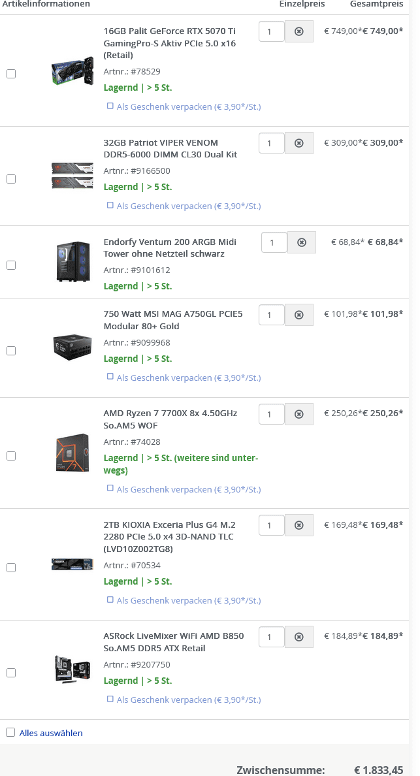Screen dimensions: 420x776
Task: Remove the Endorfy Ventum 200 case
Action: coord(302,242)
